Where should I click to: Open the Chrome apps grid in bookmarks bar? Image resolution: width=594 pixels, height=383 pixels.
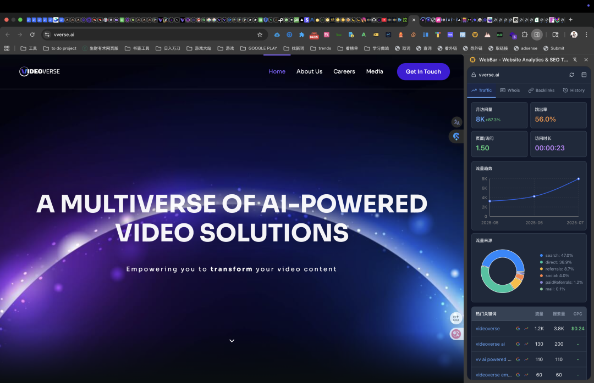(7, 48)
